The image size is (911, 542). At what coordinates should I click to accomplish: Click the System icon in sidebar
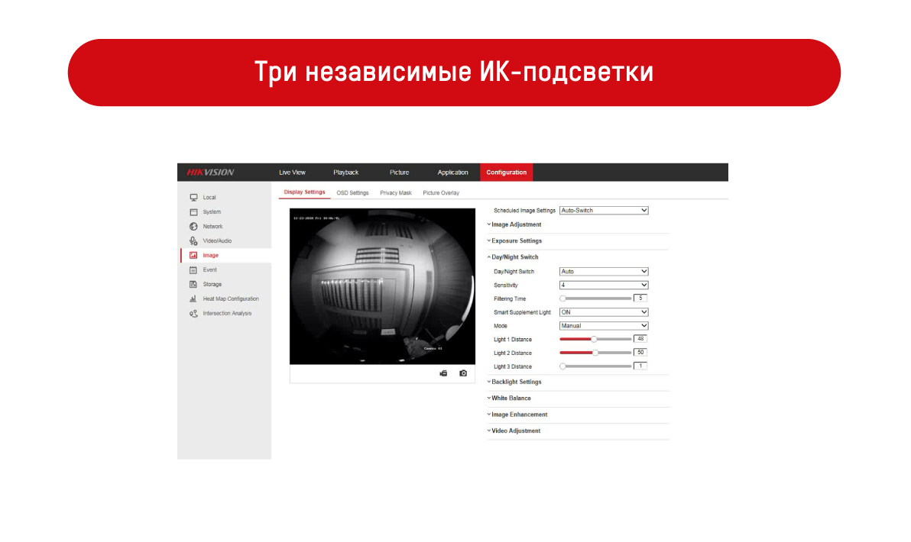coord(193,212)
